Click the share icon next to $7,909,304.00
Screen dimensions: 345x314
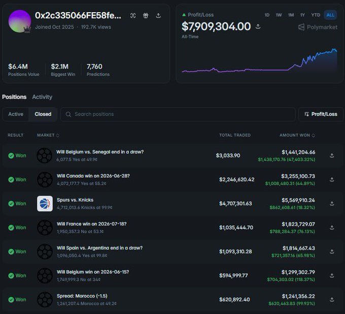258,26
